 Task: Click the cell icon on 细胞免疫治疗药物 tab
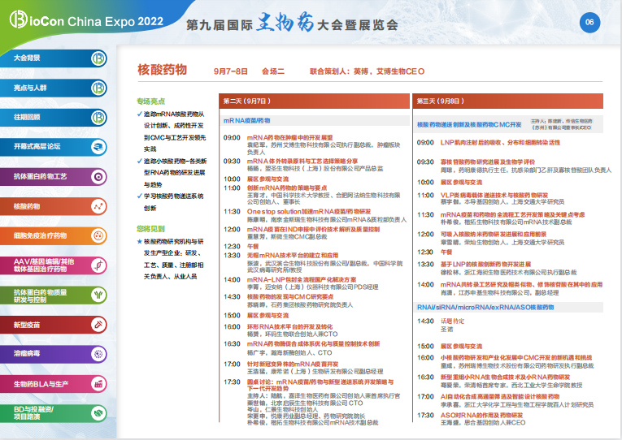(98, 235)
